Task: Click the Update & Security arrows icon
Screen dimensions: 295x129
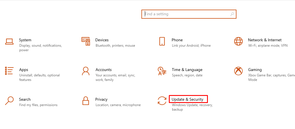Action: point(162,101)
